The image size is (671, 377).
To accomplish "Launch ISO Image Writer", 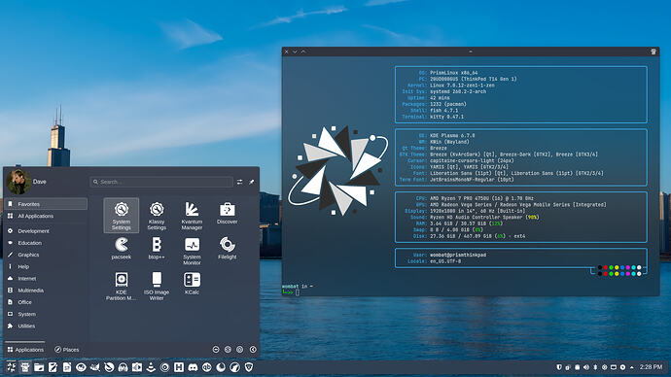I will [x=157, y=286].
